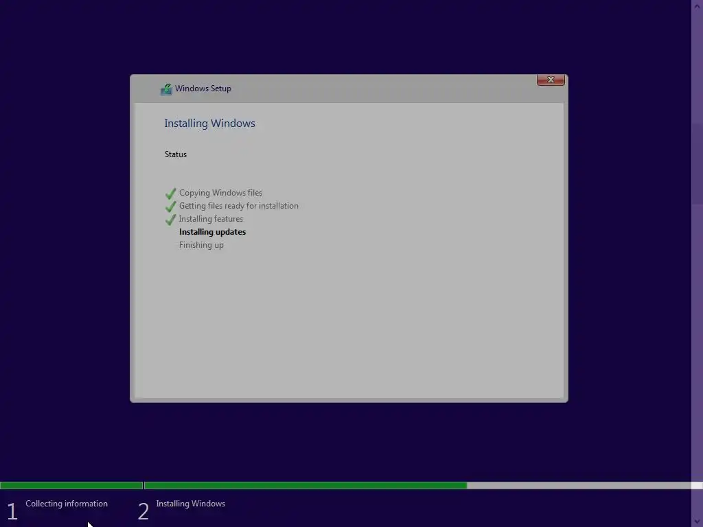Click the 'Installing Windows' heading
The image size is (703, 527).
tap(209, 124)
